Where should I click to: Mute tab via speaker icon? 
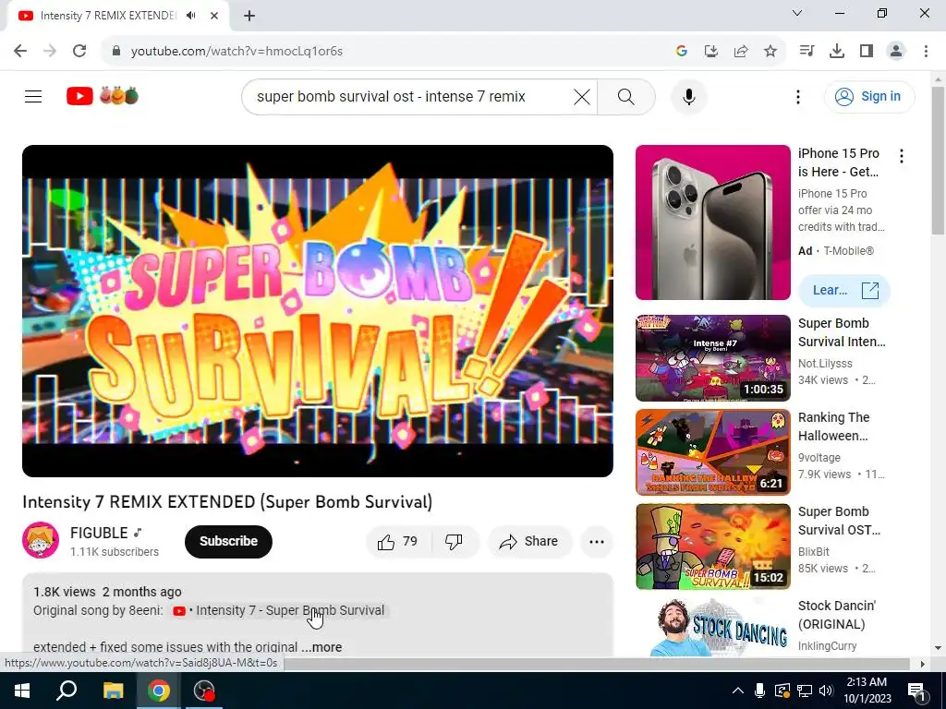click(x=191, y=16)
